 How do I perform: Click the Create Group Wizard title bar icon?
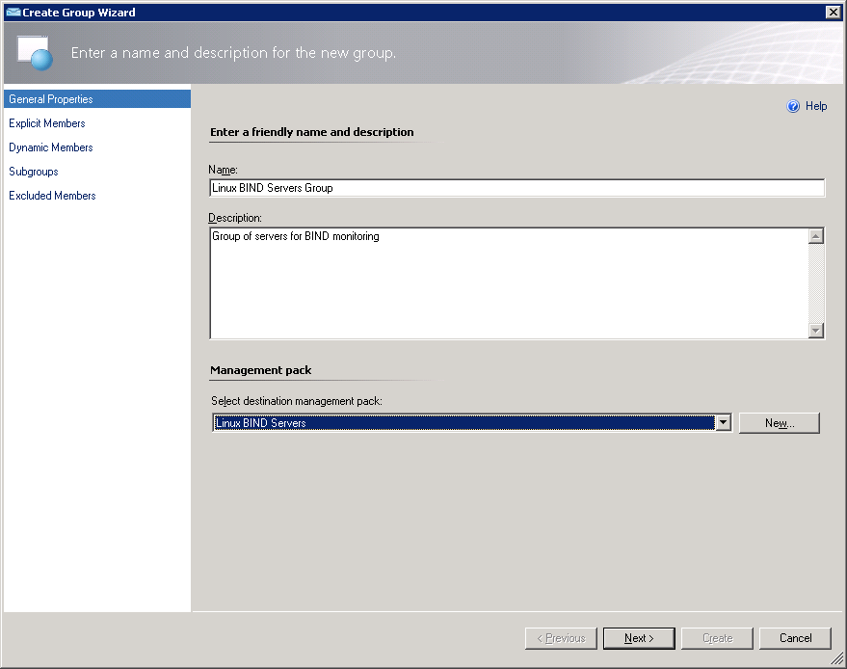(x=13, y=13)
